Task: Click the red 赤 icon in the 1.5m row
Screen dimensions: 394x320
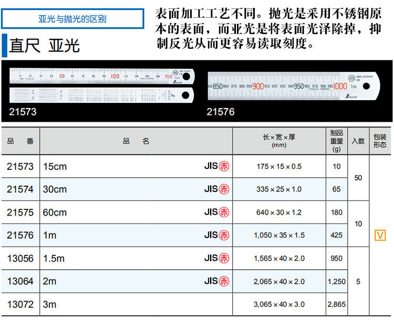Action: pos(224,258)
